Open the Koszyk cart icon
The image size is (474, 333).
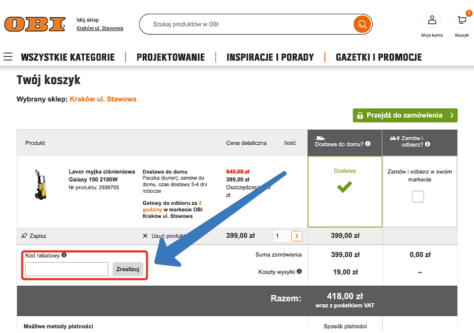(462, 21)
